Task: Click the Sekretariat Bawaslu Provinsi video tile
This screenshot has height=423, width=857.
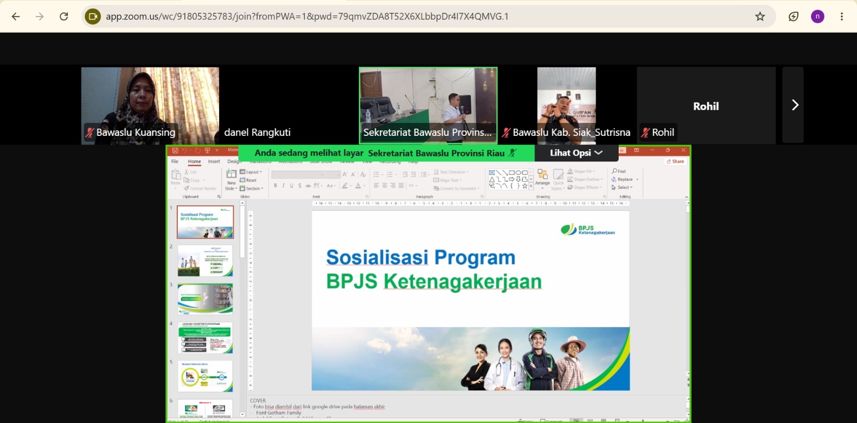Action: click(428, 105)
